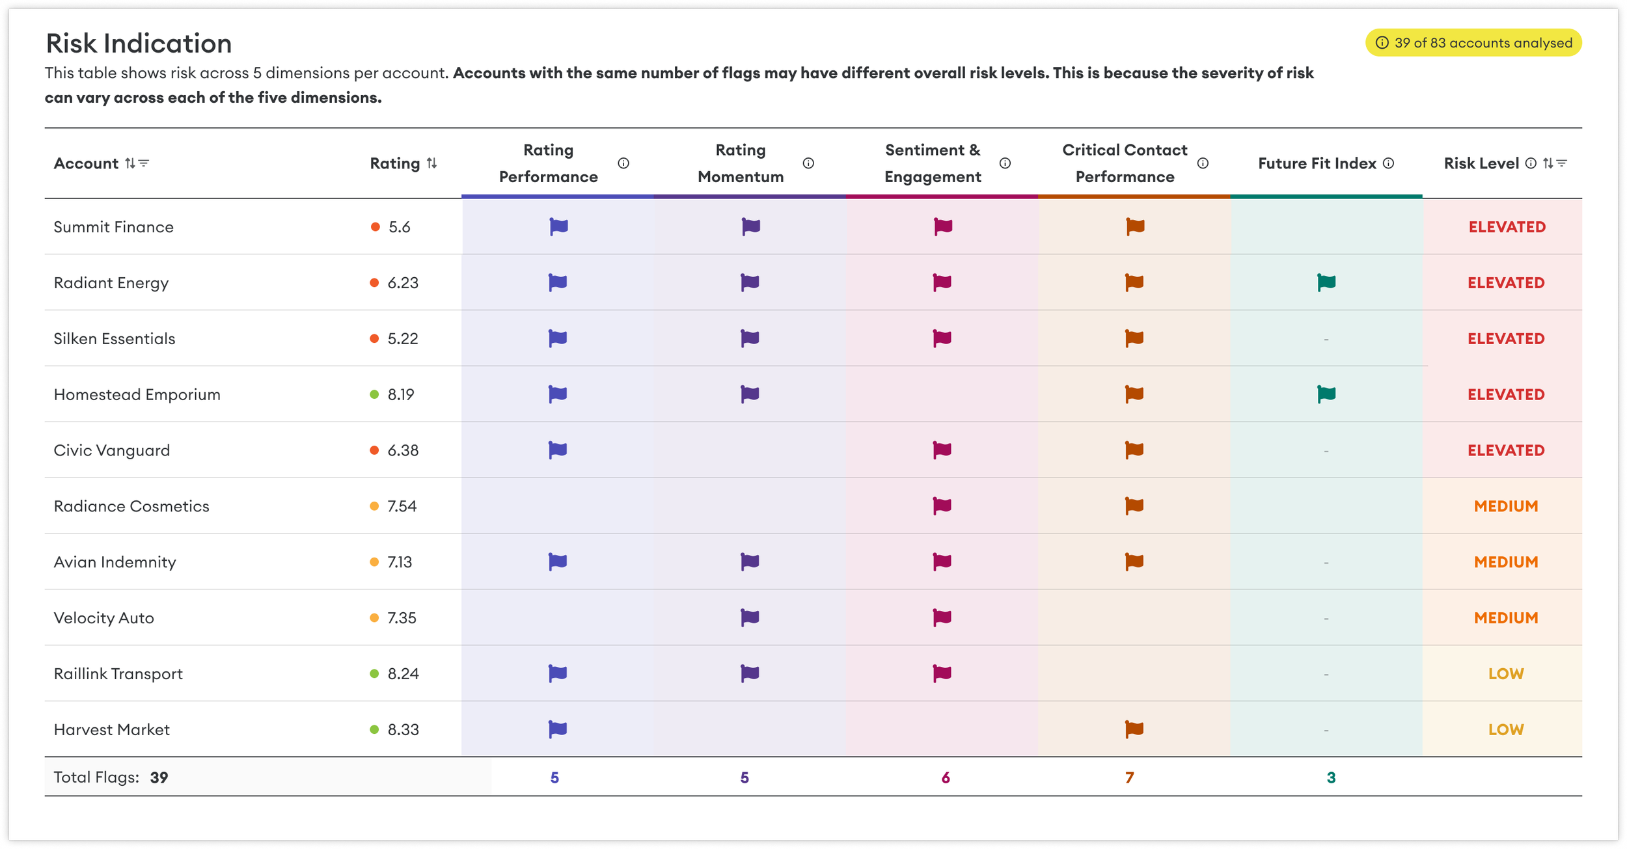Sort accounts by the Rating column

431,163
